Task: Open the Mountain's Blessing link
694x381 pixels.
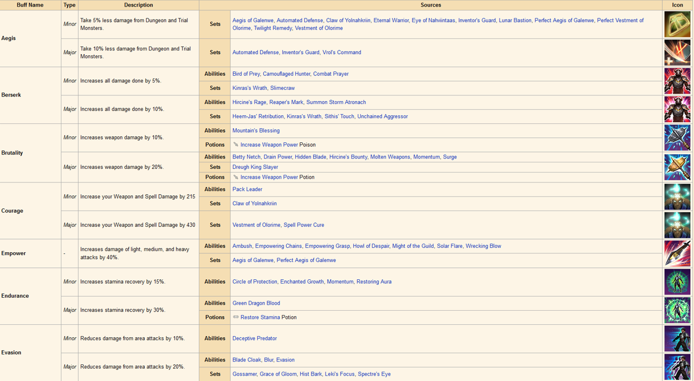Action: point(256,130)
